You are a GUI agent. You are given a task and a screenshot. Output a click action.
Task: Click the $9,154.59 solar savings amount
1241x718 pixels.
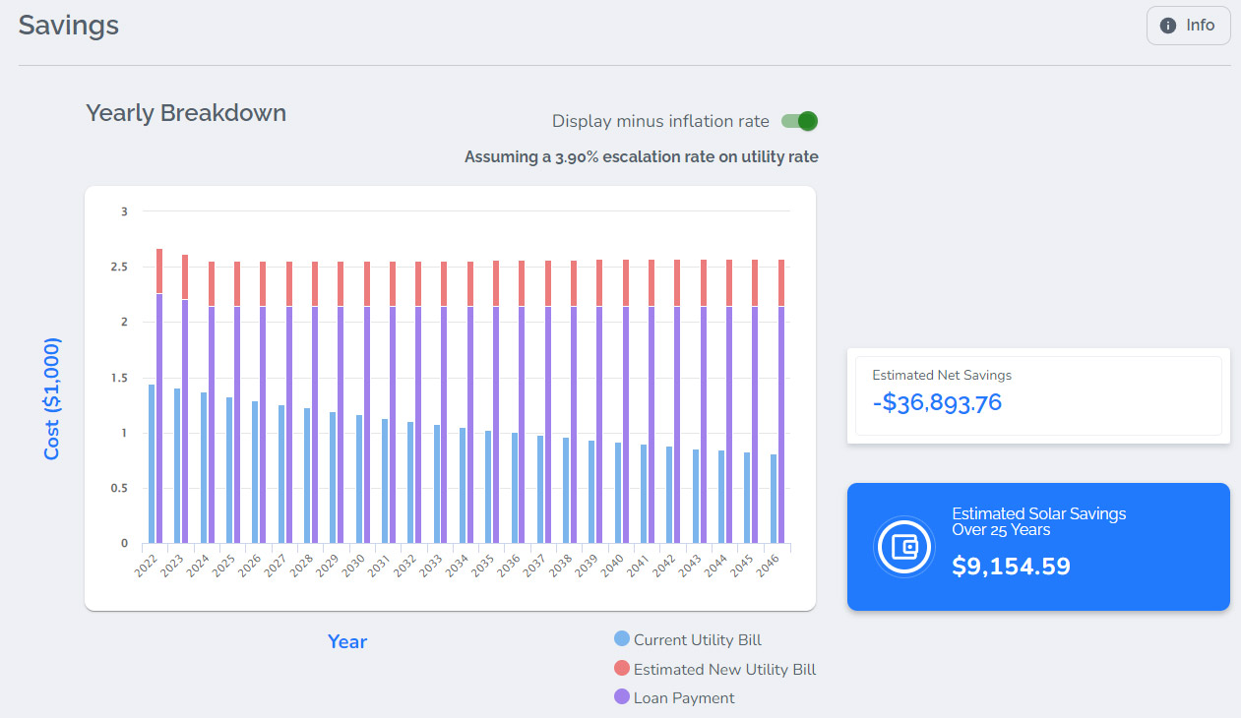[1011, 567]
